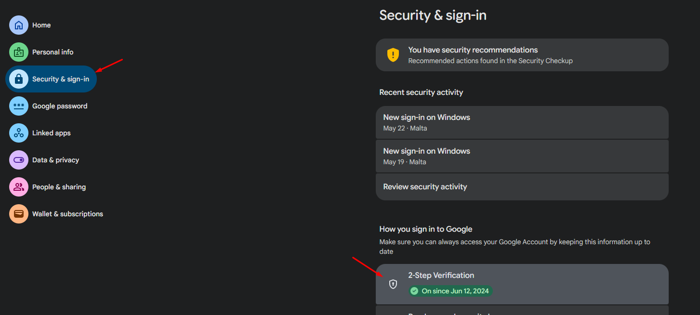This screenshot has height=315, width=700.
Task: Click the keep information up to date description
Action: click(515, 247)
